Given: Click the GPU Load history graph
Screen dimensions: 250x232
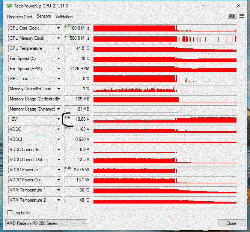Looking at the screenshot, I should pyautogui.click(x=165, y=79).
